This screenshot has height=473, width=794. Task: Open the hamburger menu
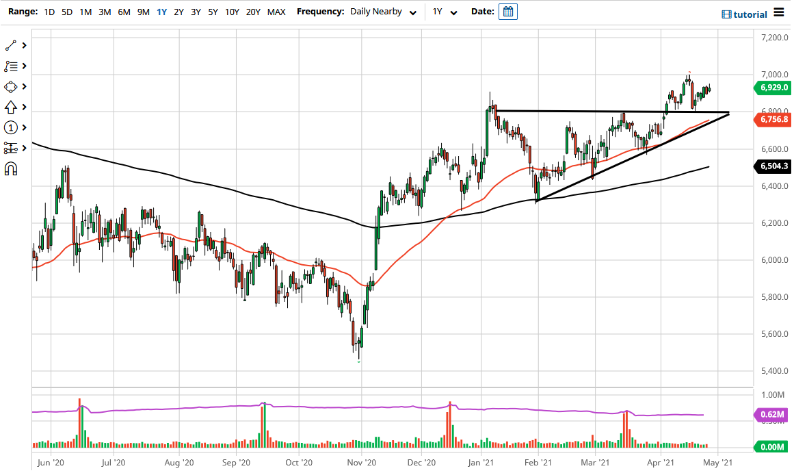[x=780, y=12]
